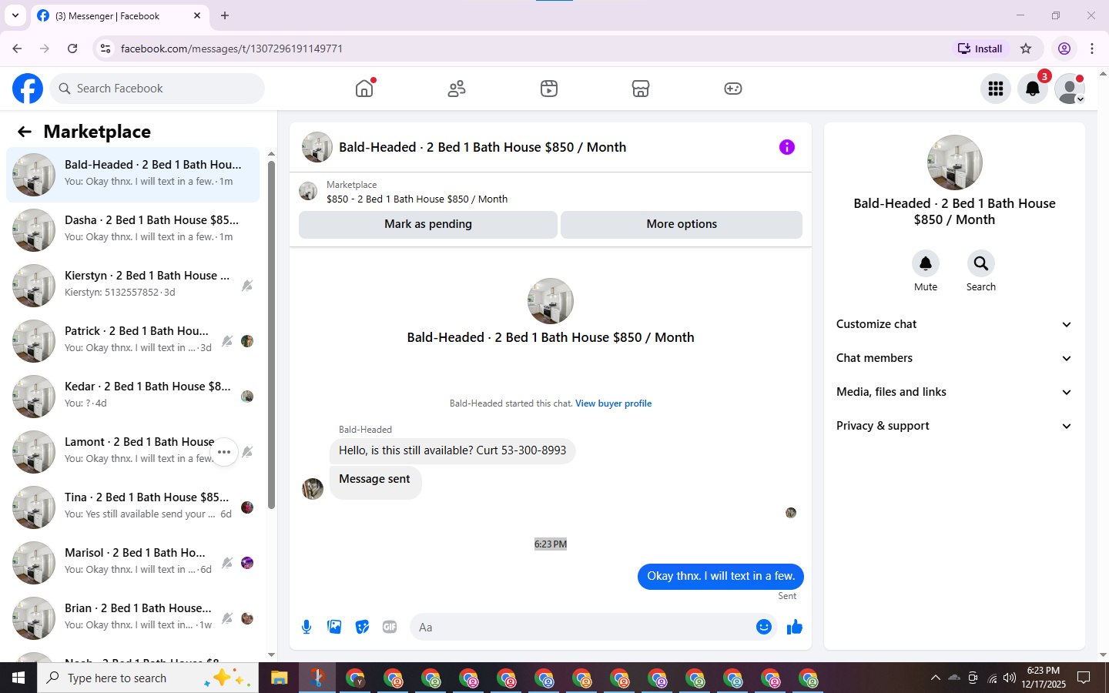Expand Customize chat section
Image resolution: width=1109 pixels, height=693 pixels.
point(954,324)
